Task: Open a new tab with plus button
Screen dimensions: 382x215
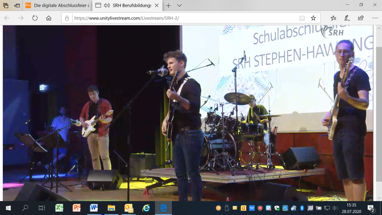Action: coord(168,5)
